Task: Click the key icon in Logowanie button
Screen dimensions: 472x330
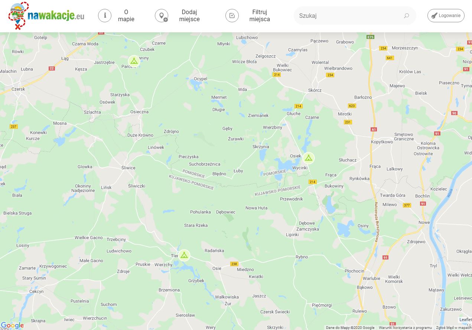Action: click(434, 16)
